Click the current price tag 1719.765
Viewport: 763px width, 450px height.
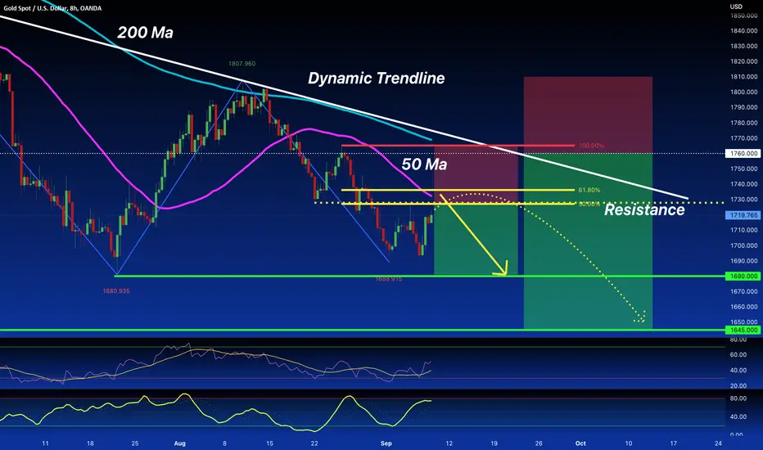click(743, 215)
